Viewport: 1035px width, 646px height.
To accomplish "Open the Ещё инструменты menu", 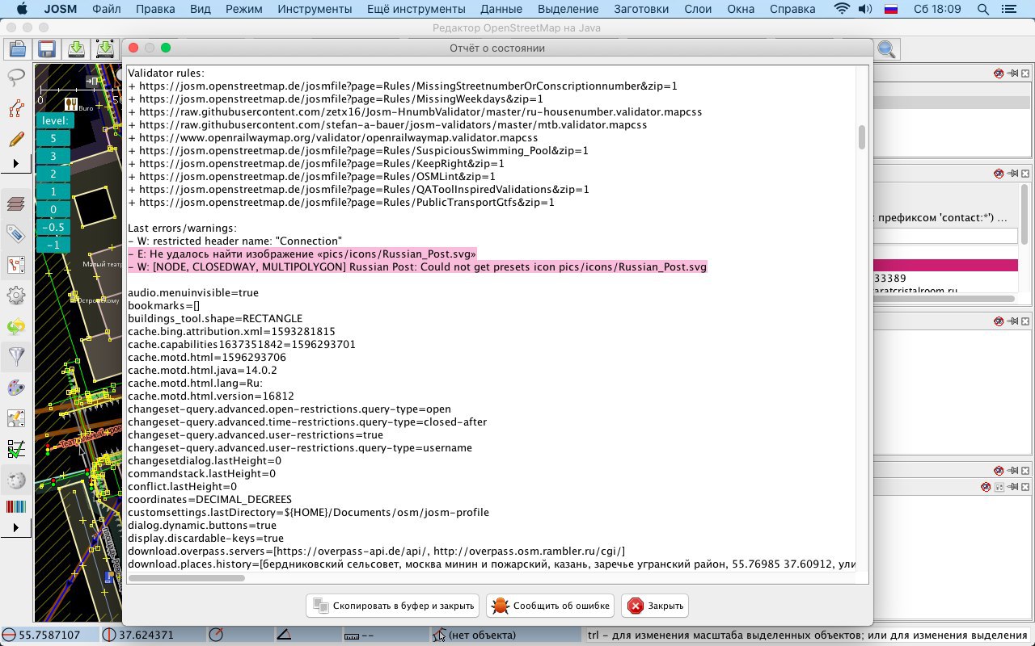I will click(x=416, y=9).
